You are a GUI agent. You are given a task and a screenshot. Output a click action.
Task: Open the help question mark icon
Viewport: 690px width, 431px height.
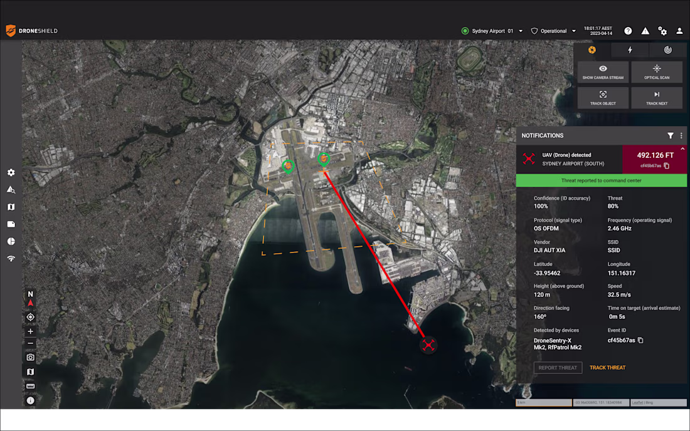click(628, 31)
